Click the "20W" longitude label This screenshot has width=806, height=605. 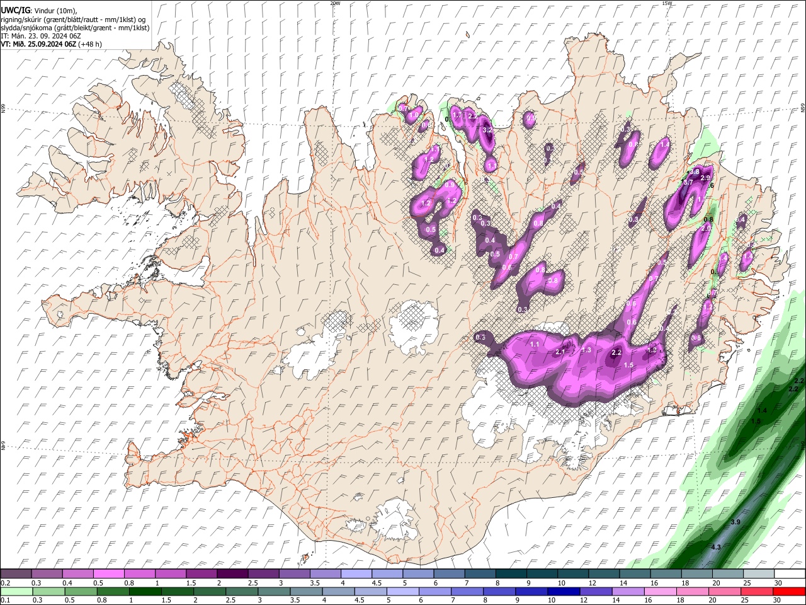pyautogui.click(x=335, y=3)
